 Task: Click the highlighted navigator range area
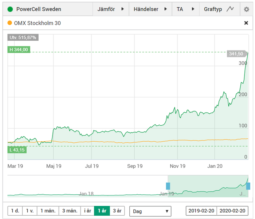point(208,186)
